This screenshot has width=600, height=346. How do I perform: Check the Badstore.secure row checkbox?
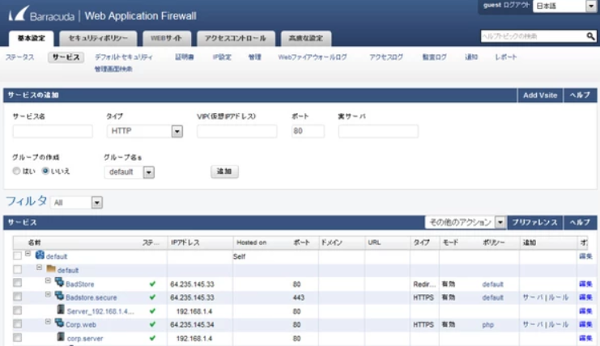click(17, 297)
